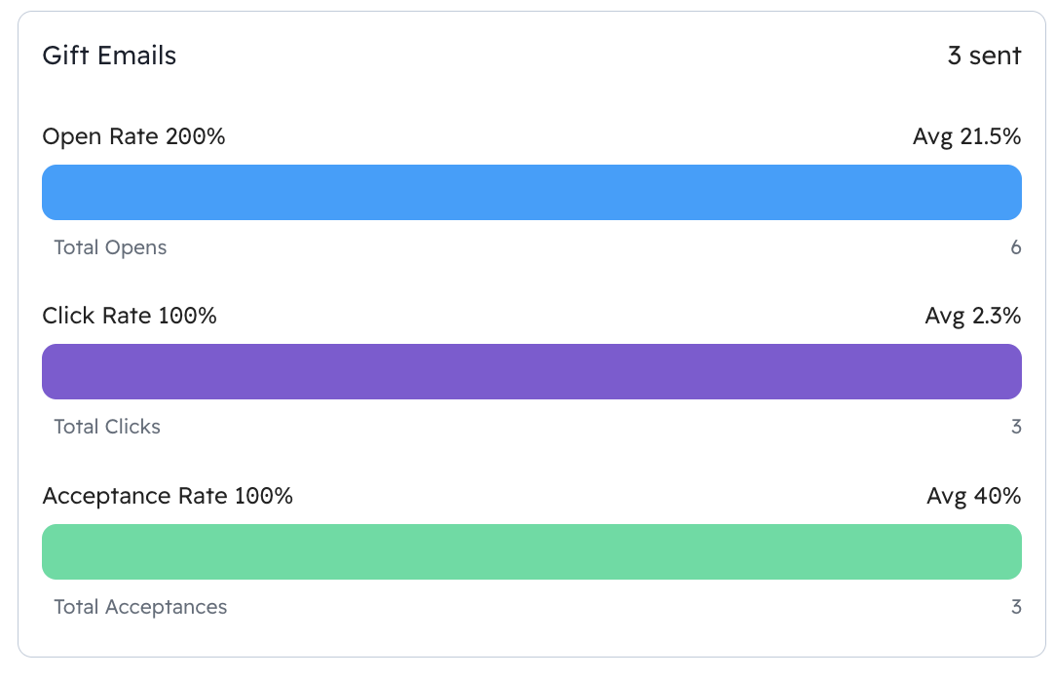This screenshot has height=678, width=1056.
Task: Select the Total Opens label
Action: point(110,247)
